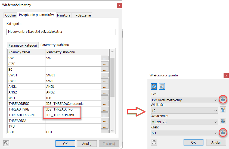Open the Oznaczenie dropdown showing M12x1.75

pos(184,122)
